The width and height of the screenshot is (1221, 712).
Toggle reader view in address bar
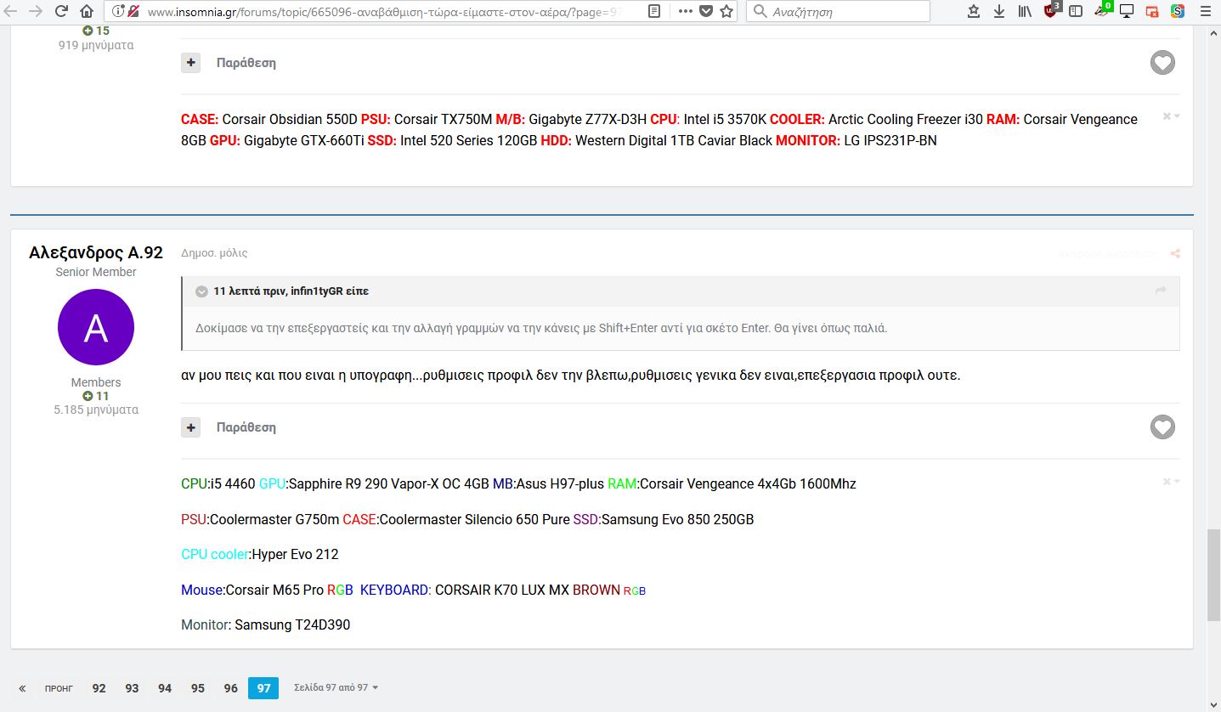pyautogui.click(x=653, y=11)
